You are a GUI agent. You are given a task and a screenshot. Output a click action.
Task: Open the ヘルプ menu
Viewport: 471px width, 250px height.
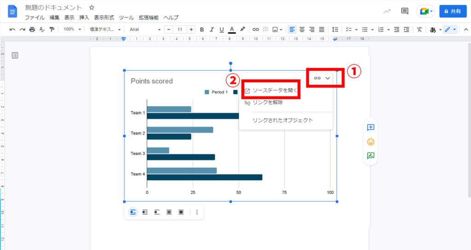[171, 17]
